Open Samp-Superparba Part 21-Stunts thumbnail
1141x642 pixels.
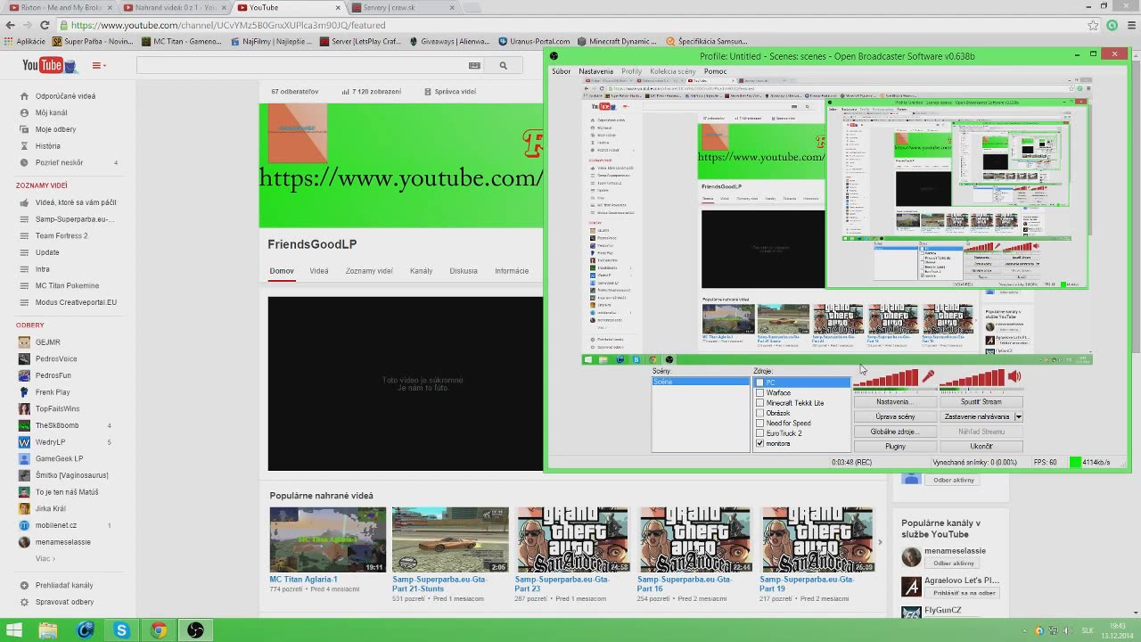click(x=450, y=540)
